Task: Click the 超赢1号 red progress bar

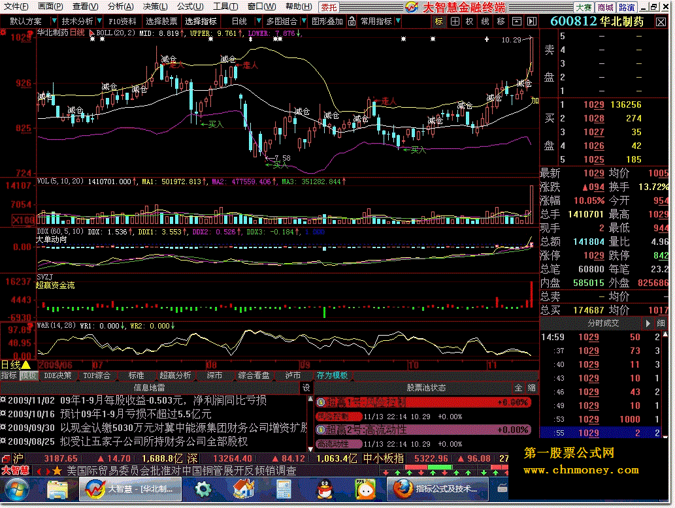Action: [x=423, y=403]
